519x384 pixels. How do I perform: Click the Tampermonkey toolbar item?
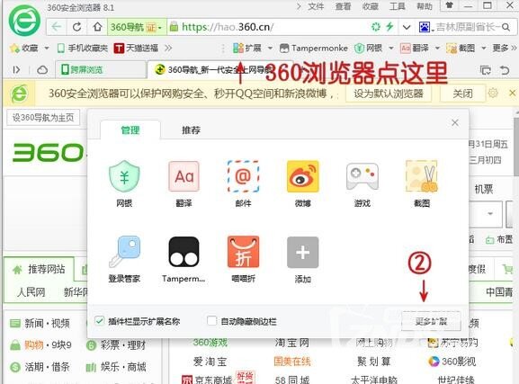(x=313, y=49)
